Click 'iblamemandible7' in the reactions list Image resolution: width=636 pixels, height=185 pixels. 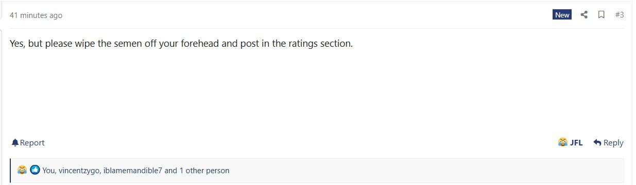(133, 170)
